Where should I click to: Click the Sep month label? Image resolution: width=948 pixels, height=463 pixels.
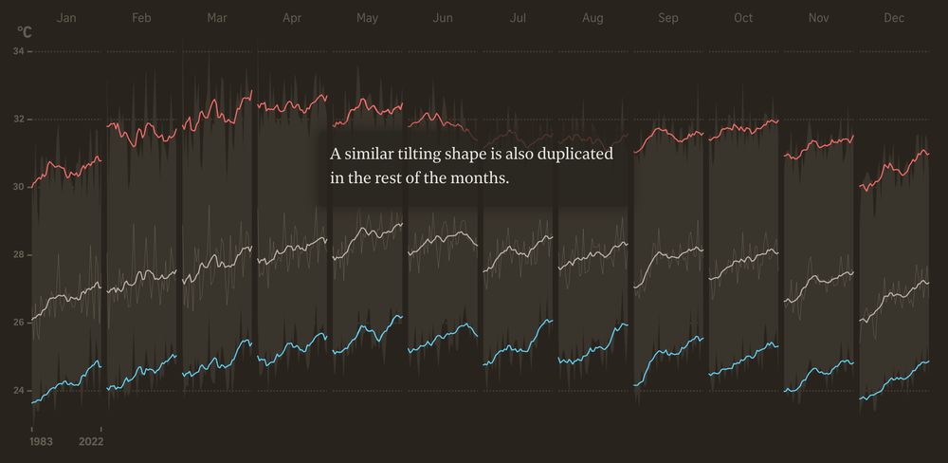click(667, 18)
